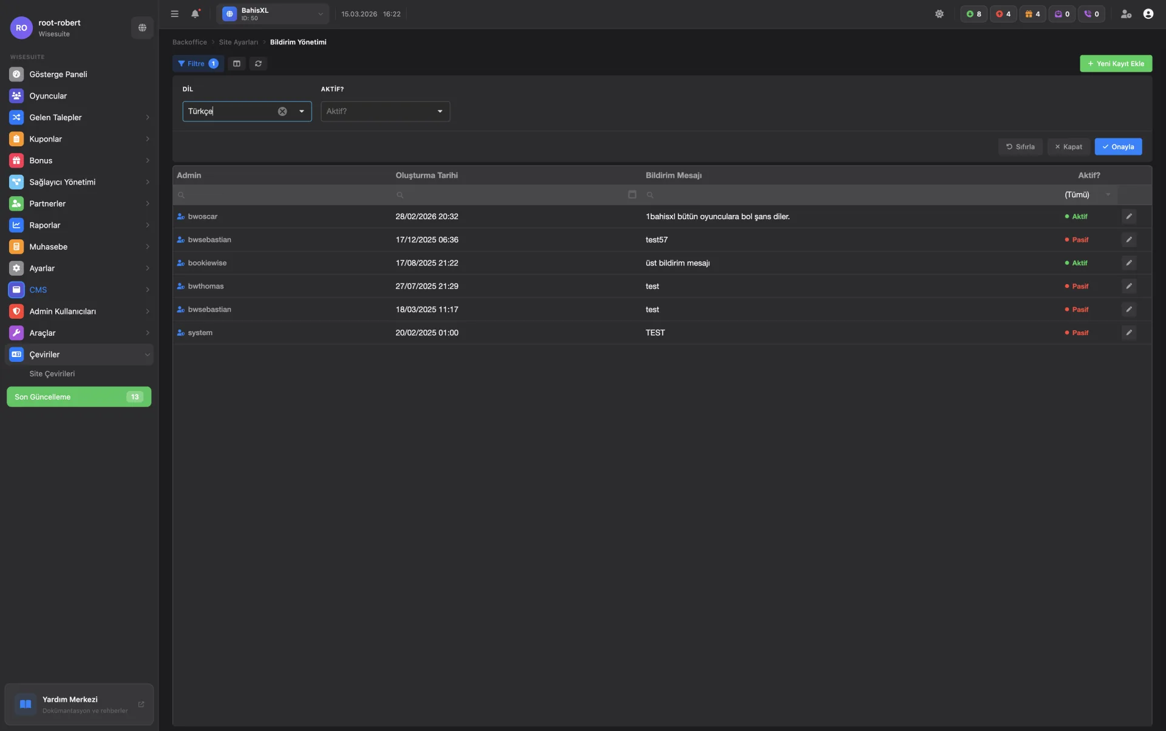Click the edit pencil for bwoscar row

[1128, 217]
